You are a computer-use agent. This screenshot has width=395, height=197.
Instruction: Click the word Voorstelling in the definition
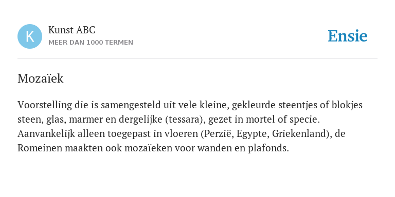click(x=45, y=105)
